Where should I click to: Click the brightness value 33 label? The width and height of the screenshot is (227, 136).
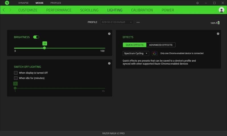[45, 43]
